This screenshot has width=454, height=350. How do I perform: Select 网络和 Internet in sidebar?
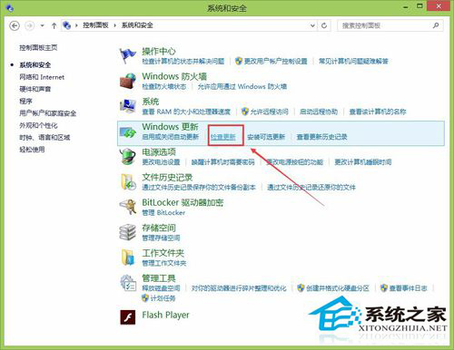[42, 77]
